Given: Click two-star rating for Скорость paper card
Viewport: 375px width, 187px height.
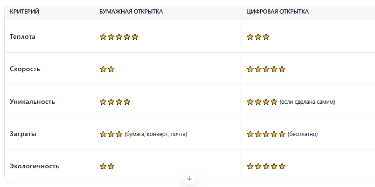Looking at the screenshot, I should [107, 69].
